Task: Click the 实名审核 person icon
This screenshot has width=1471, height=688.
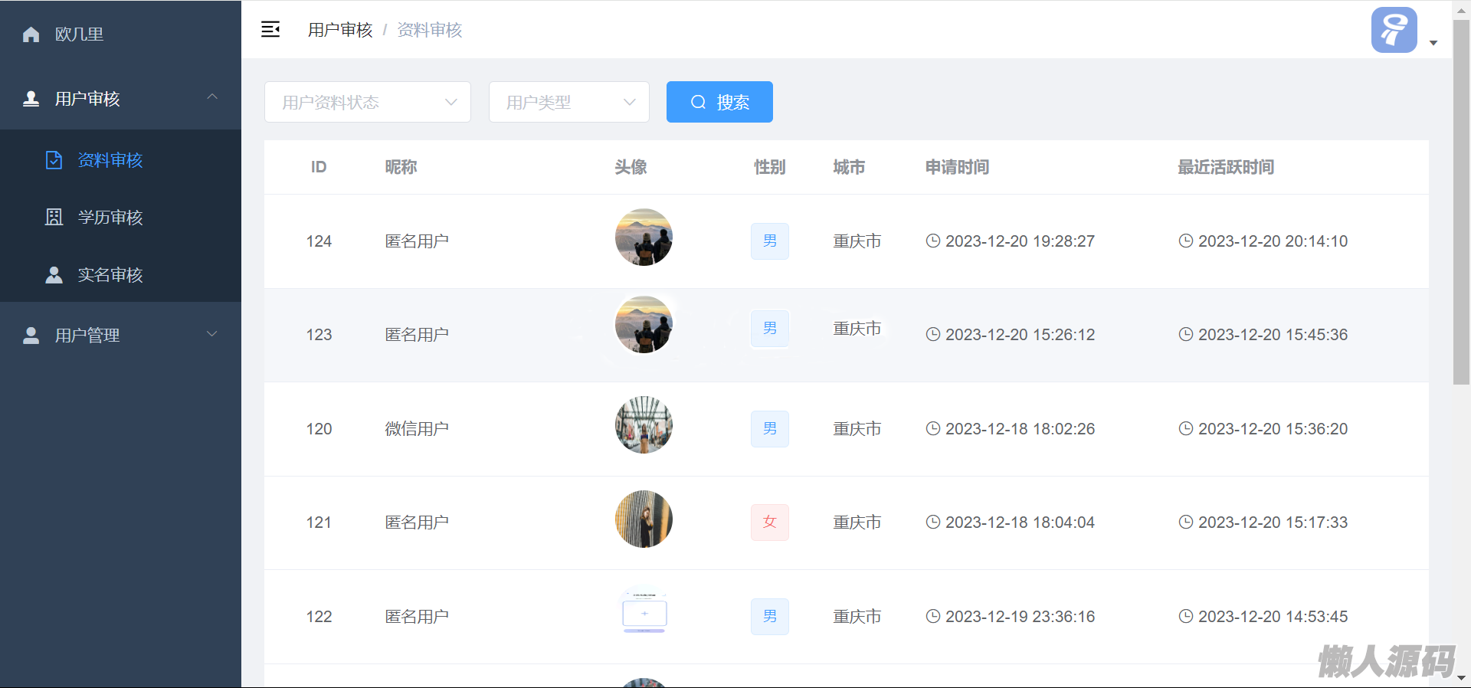Action: pyautogui.click(x=54, y=275)
